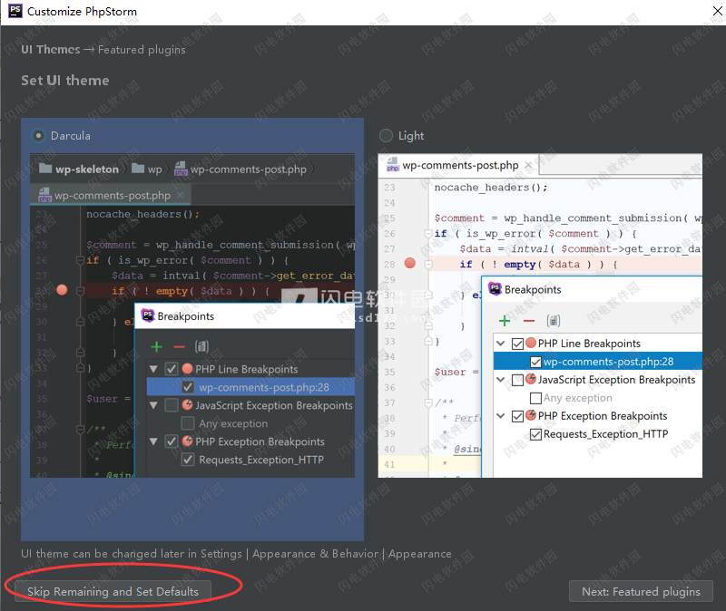
Task: Click the PHP file icon on Darcula editor tab
Action: pyautogui.click(x=44, y=195)
